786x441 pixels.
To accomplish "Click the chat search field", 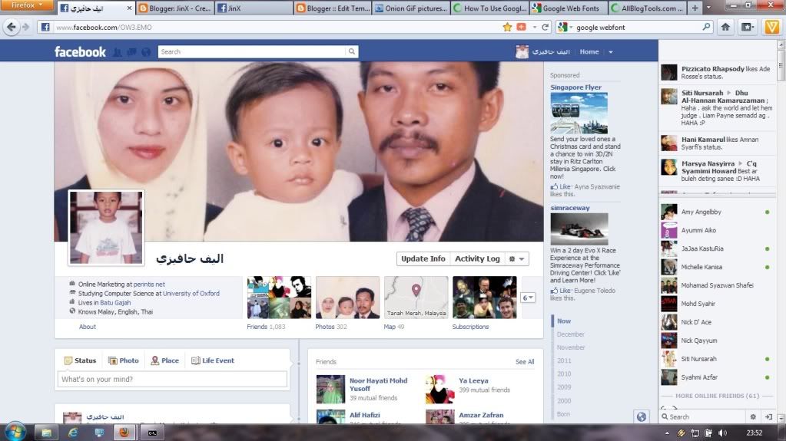I will tap(703, 416).
